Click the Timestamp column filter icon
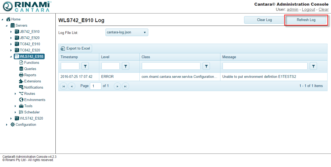 tap(85, 66)
